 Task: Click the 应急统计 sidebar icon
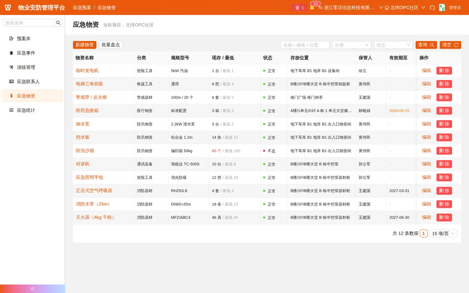tap(11, 110)
